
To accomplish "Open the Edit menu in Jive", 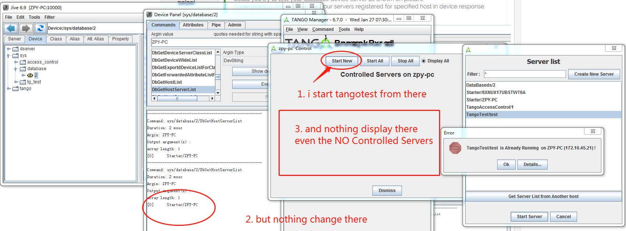I will [x=21, y=17].
